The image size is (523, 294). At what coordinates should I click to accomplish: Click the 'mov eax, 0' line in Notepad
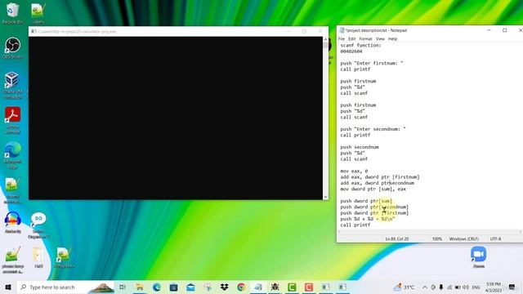[354, 171]
